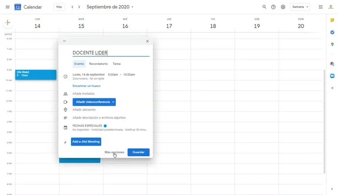
Task: Open the help question mark icon
Action: (273, 7)
